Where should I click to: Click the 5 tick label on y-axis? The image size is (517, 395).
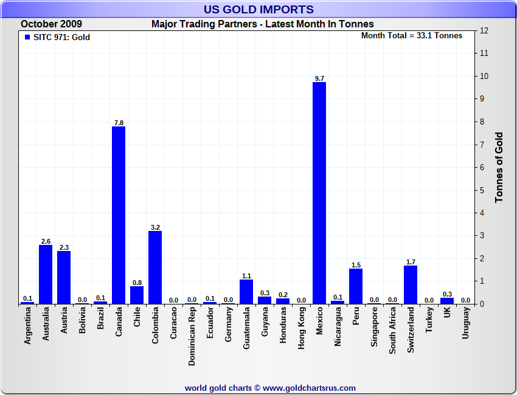coord(482,190)
